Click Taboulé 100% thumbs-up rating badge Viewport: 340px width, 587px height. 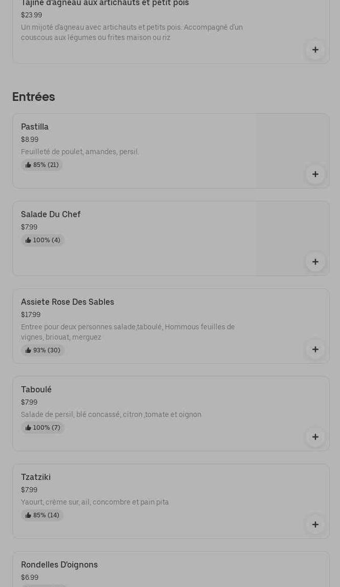pyautogui.click(x=43, y=428)
